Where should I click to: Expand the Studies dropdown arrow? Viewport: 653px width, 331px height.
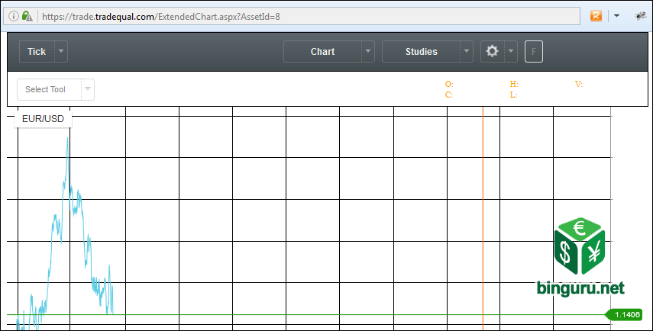point(467,52)
